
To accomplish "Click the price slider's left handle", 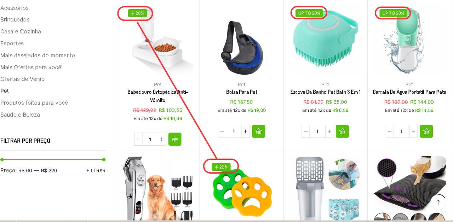I will coord(2,160).
